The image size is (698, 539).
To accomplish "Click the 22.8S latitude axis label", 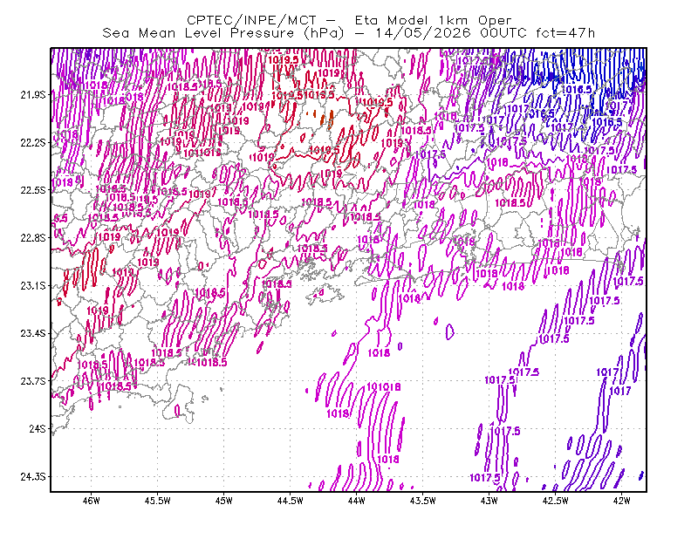I will point(33,238).
